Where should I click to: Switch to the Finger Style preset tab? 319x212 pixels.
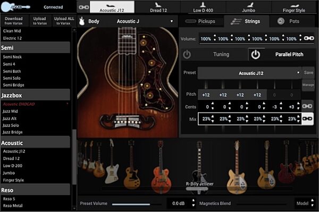coord(294,7)
